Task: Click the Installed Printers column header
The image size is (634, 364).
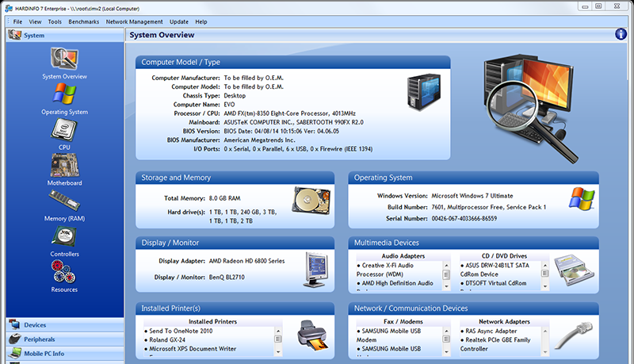Action: click(212, 321)
